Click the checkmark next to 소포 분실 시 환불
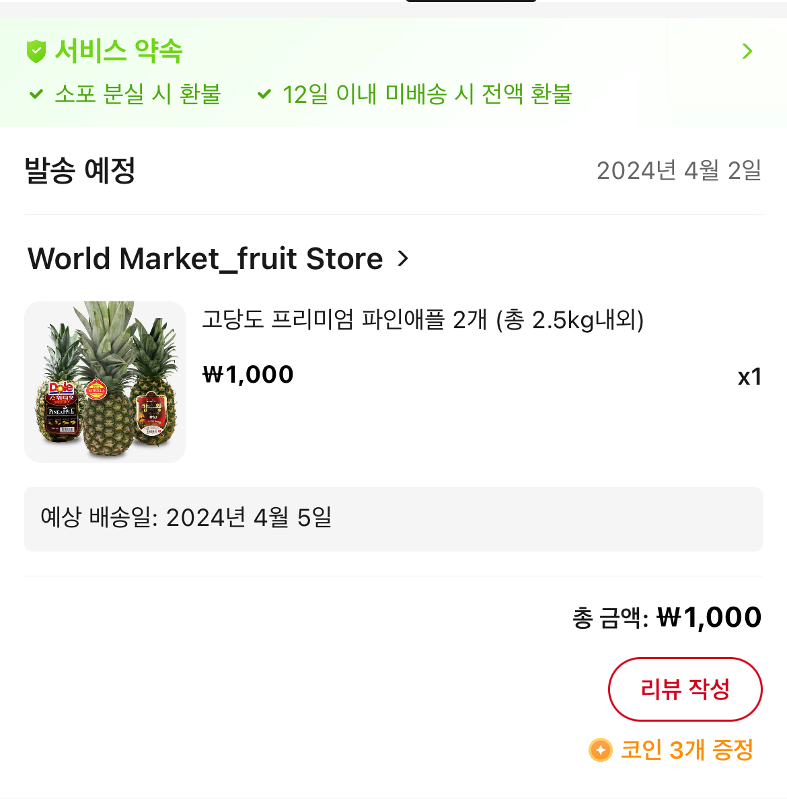Viewport: 787px width, 799px height. click(x=36, y=94)
